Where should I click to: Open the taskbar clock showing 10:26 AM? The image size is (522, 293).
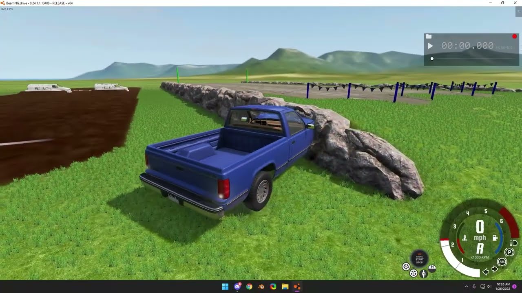(504, 286)
